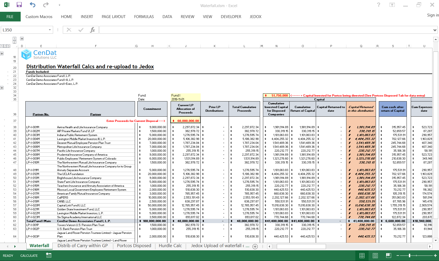The width and height of the screenshot is (439, 261).
Task: Select Normal view in the status bar
Action: pos(362,256)
